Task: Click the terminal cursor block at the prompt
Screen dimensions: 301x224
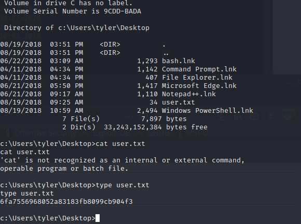Action: click(98, 218)
